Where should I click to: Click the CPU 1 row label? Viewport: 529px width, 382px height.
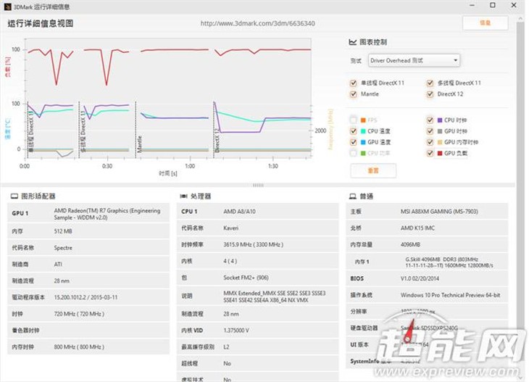(189, 212)
